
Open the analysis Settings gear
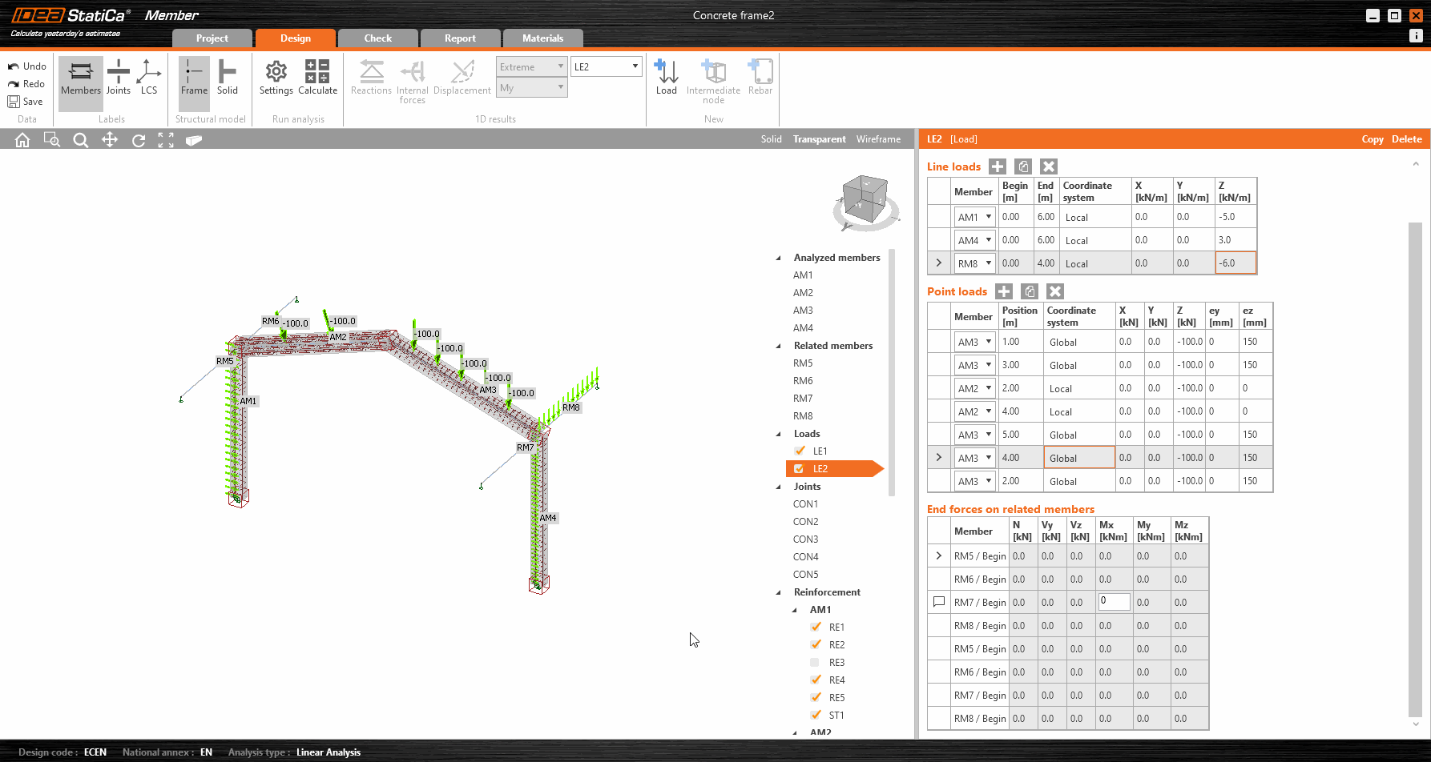[276, 77]
